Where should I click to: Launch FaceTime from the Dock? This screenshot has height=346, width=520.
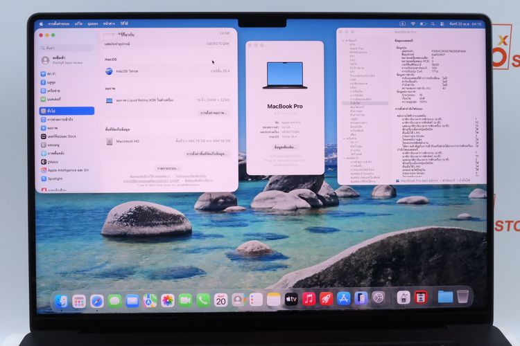pyautogui.click(x=185, y=300)
